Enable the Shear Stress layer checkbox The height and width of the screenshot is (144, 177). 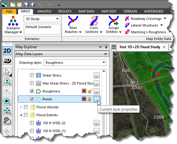(x=32, y=75)
